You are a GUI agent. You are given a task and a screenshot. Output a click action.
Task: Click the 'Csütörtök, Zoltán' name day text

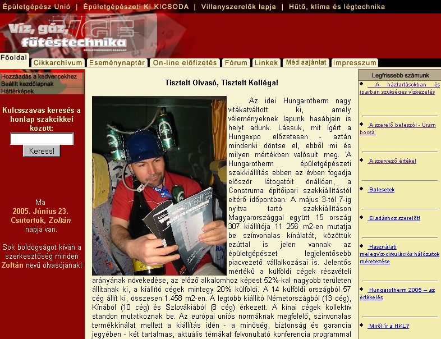tap(41, 220)
